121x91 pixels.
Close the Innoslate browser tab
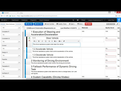(18, 13)
